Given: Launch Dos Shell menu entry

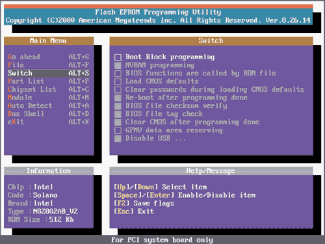Looking at the screenshot, I should (49, 114).
